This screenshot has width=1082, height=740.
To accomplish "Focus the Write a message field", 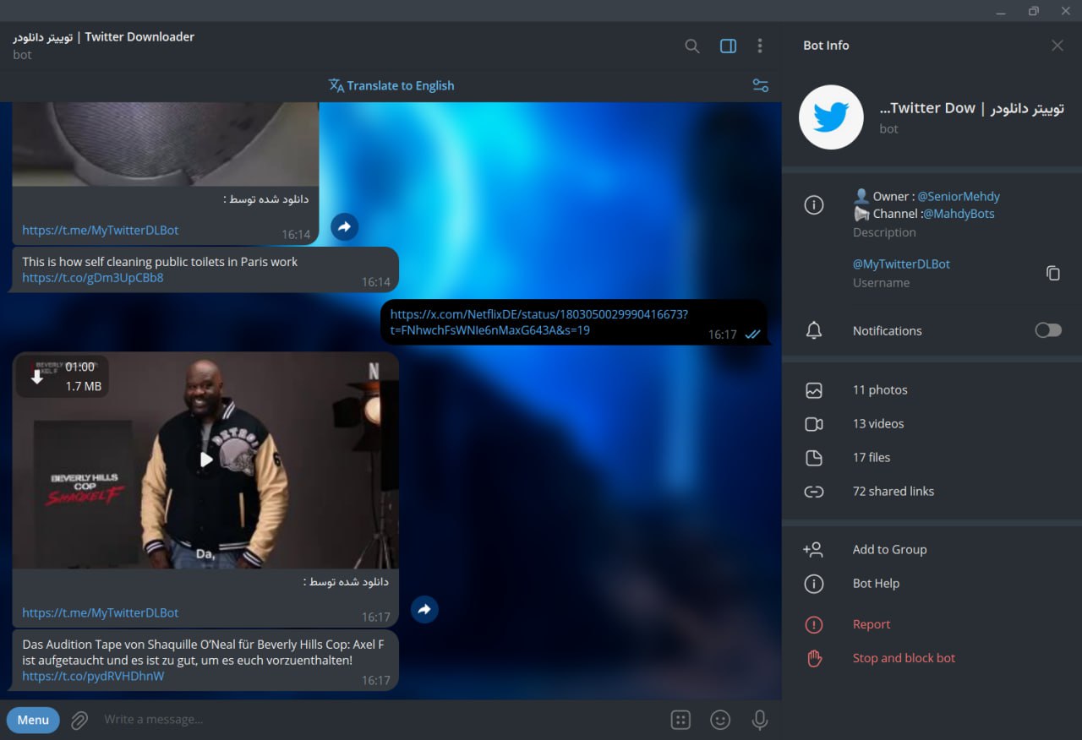I will 380,720.
